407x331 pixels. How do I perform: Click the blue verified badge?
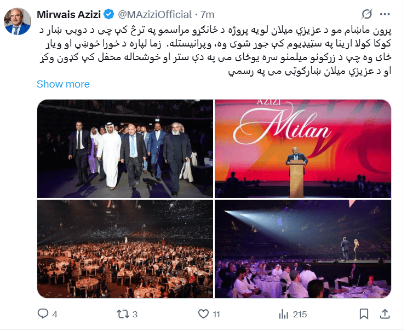coord(109,14)
